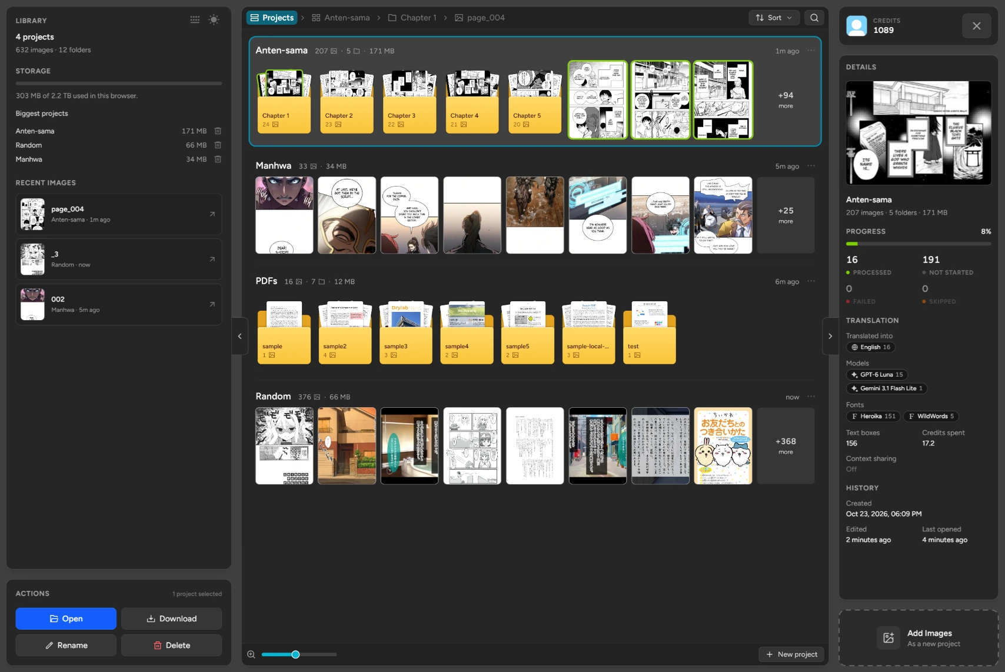
Task: Click the GPT-6 Luna model chip
Action: coord(876,375)
